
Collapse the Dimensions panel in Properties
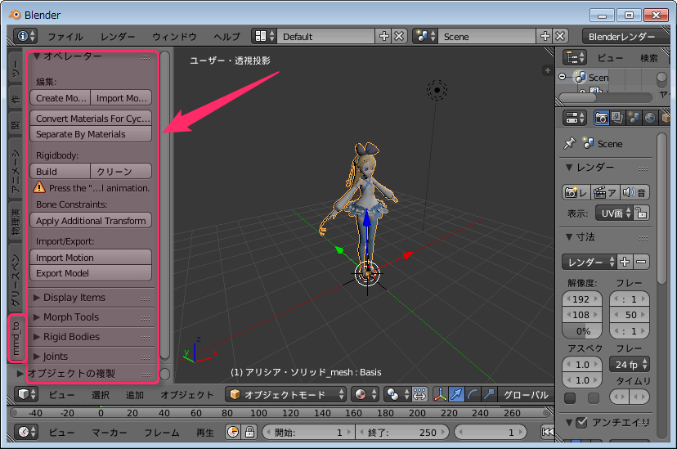569,237
